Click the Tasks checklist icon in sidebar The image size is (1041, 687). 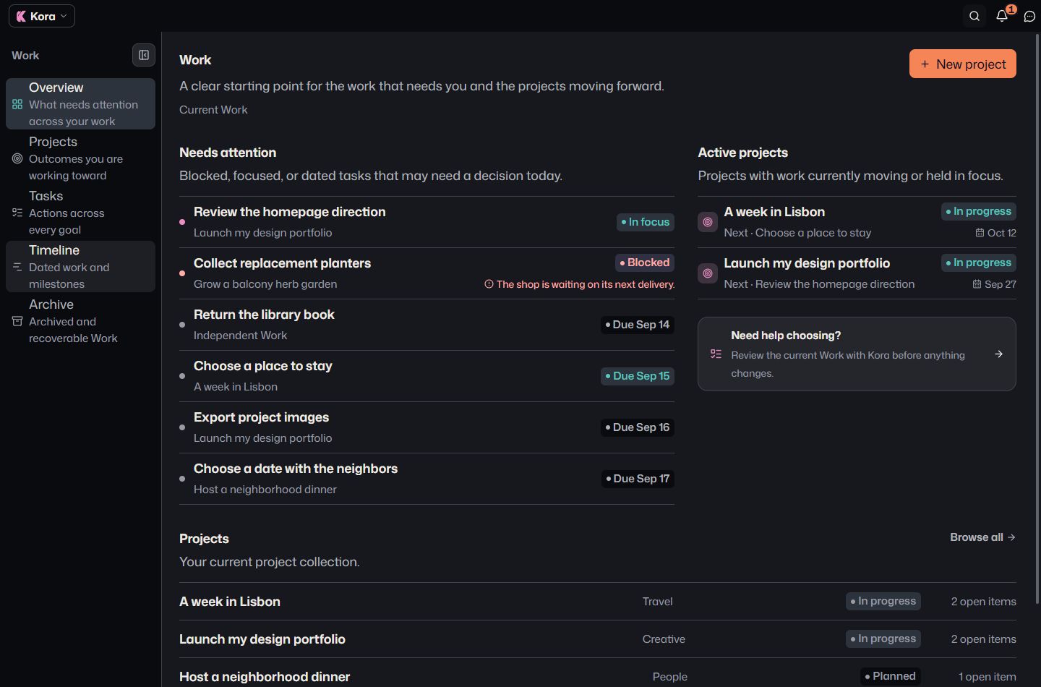tap(17, 213)
